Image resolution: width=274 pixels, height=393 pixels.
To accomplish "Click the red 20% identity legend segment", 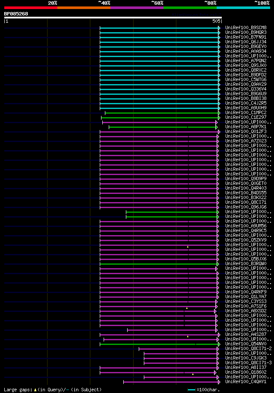I will pyautogui.click(x=31, y=8).
